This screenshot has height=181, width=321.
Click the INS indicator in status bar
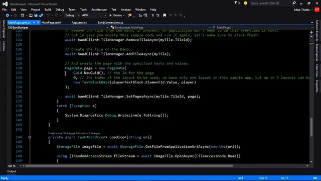[x=315, y=178]
